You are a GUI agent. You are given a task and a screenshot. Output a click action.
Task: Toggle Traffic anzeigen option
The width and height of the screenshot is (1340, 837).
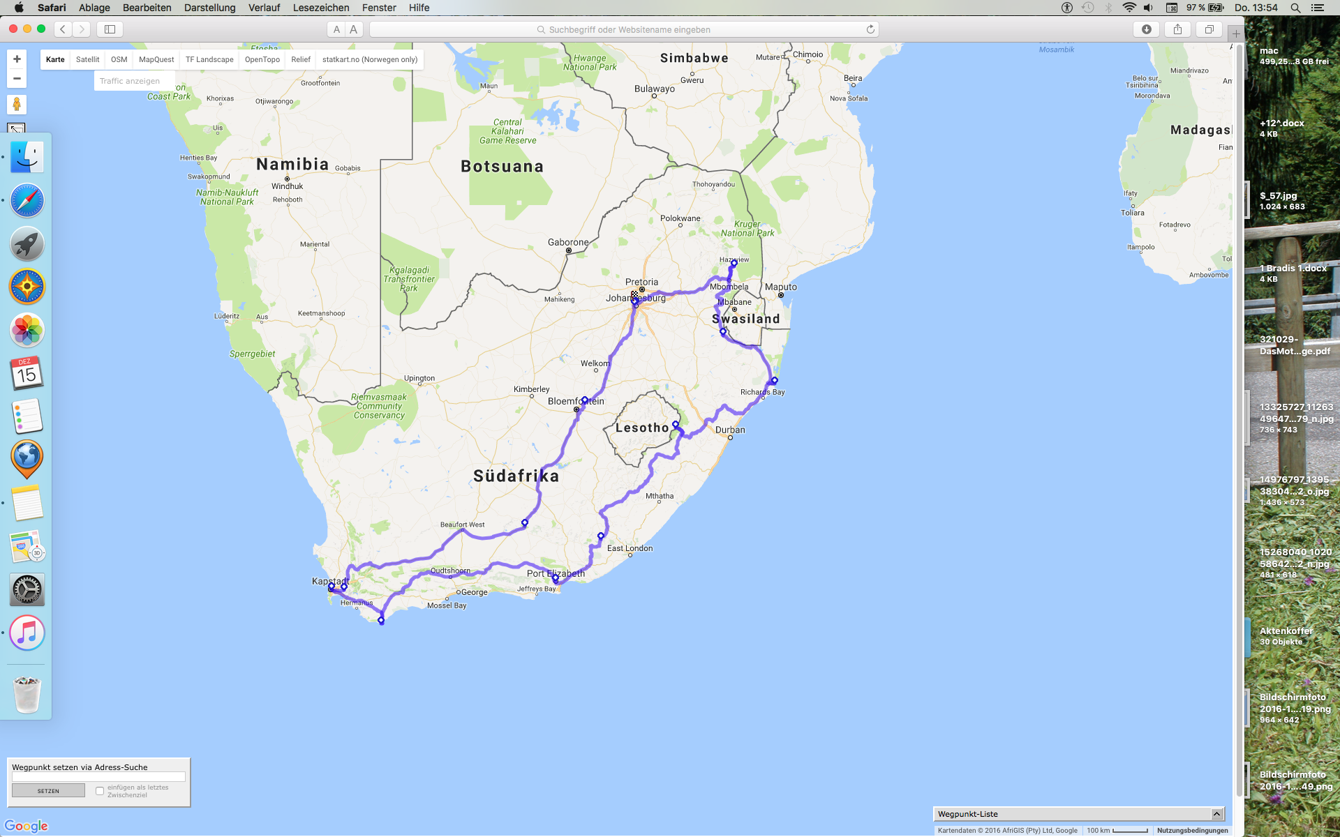(x=130, y=81)
